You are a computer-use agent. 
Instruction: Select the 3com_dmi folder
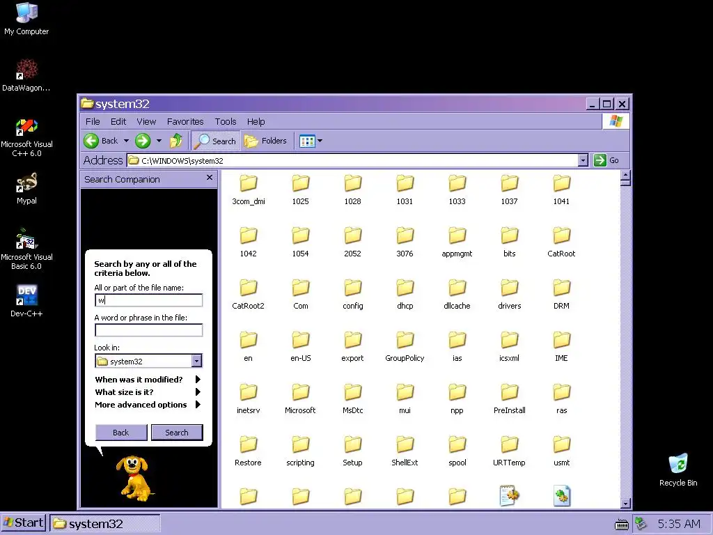[249, 188]
